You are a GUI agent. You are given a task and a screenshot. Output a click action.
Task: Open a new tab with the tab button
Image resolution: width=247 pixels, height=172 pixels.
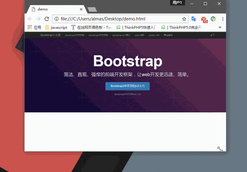tap(92, 10)
